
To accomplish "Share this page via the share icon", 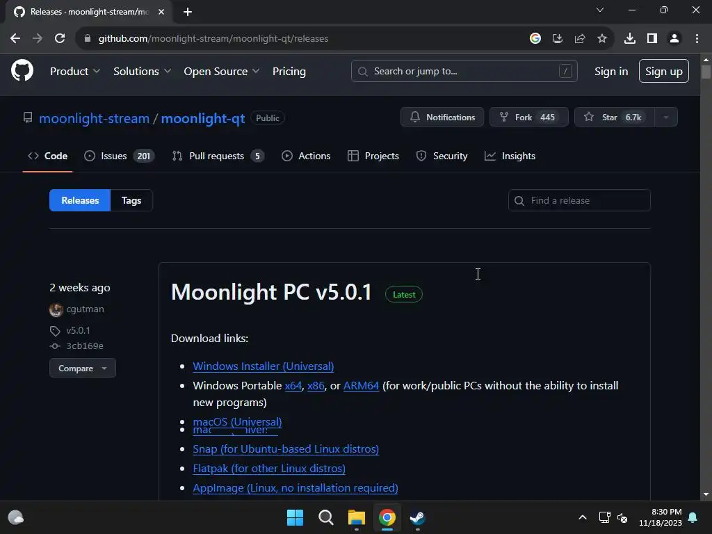I will 580,39.
